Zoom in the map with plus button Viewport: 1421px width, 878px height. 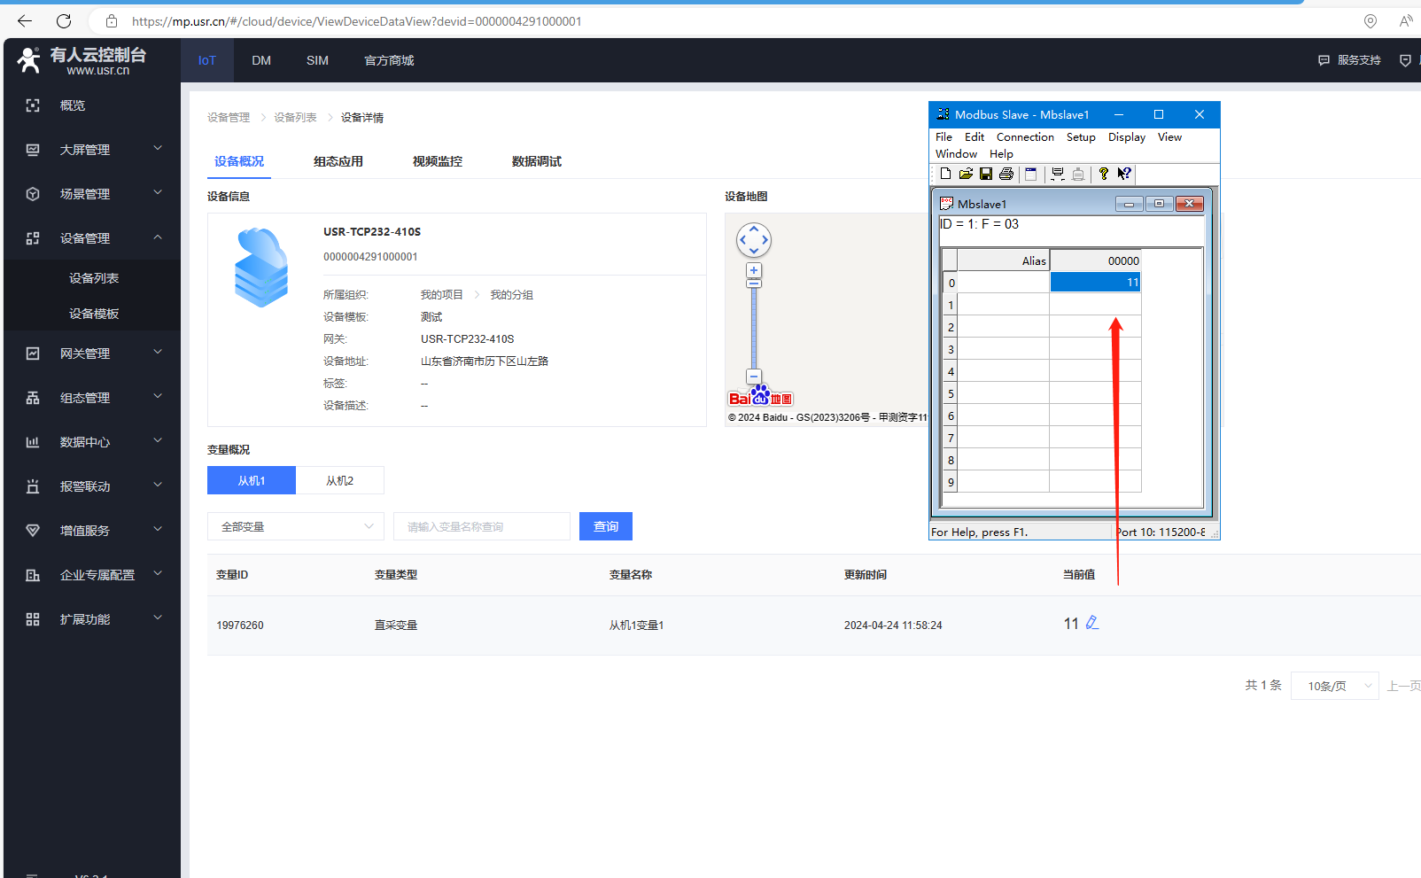(754, 270)
